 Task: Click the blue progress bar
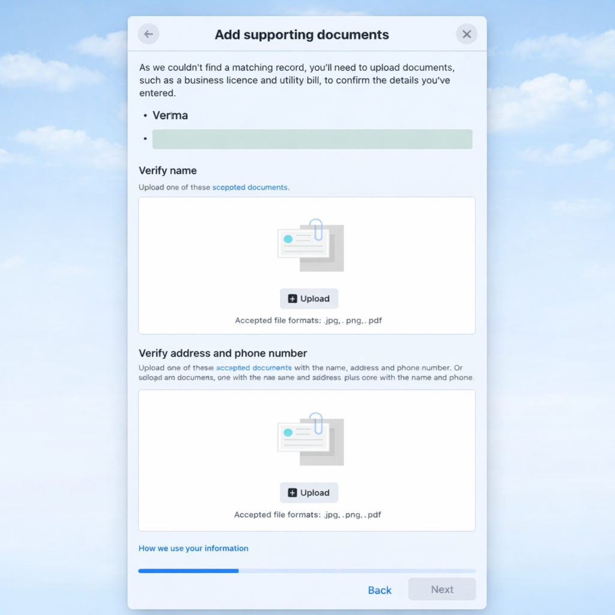coord(307,571)
